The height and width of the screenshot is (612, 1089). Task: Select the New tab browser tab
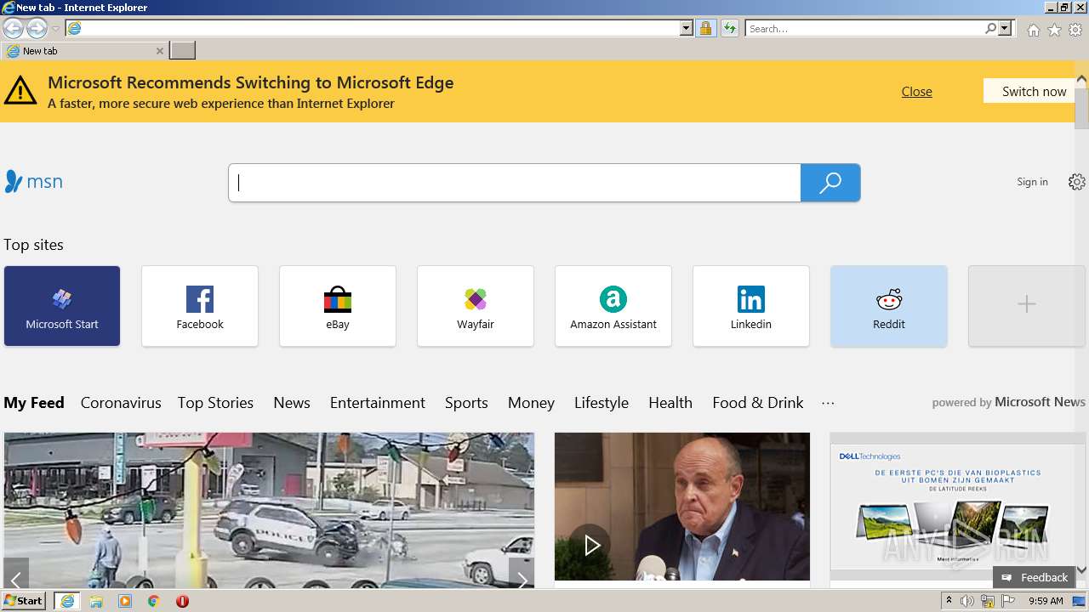83,51
